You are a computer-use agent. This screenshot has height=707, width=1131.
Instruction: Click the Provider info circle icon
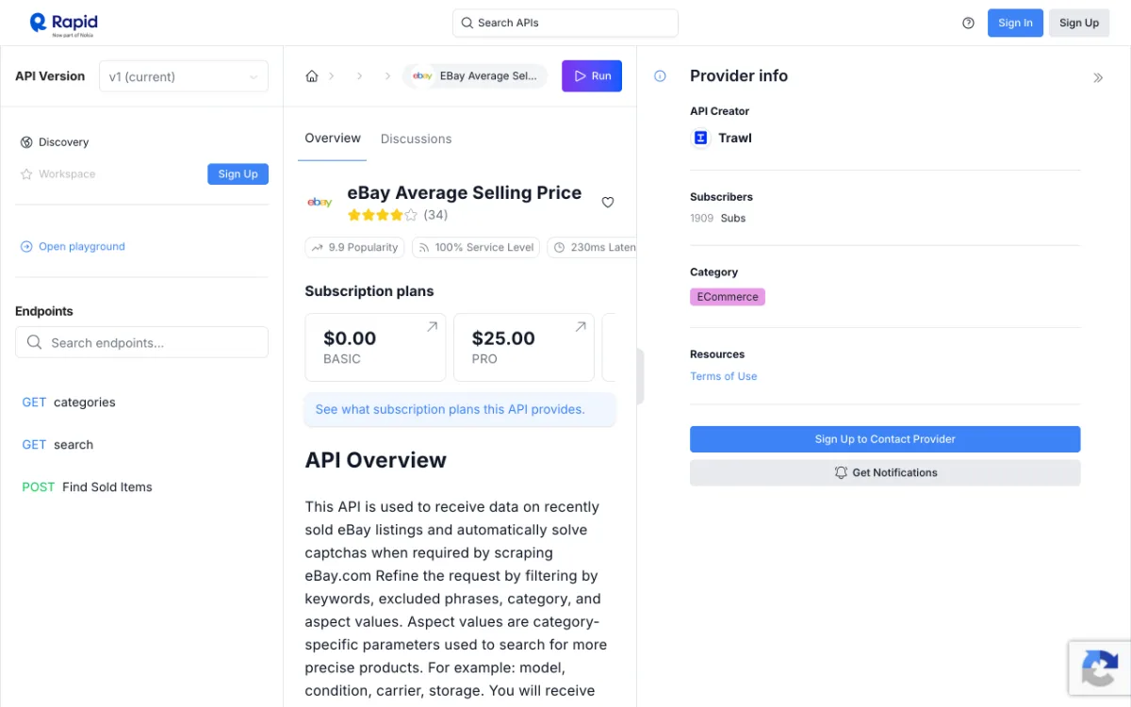pos(660,76)
